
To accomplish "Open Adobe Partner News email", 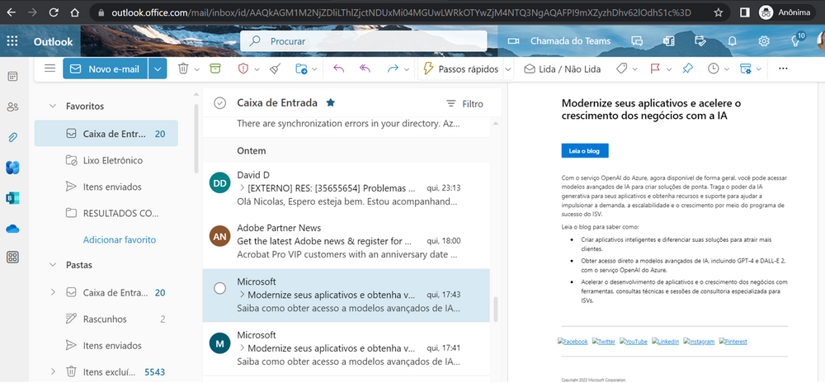I will click(x=346, y=242).
